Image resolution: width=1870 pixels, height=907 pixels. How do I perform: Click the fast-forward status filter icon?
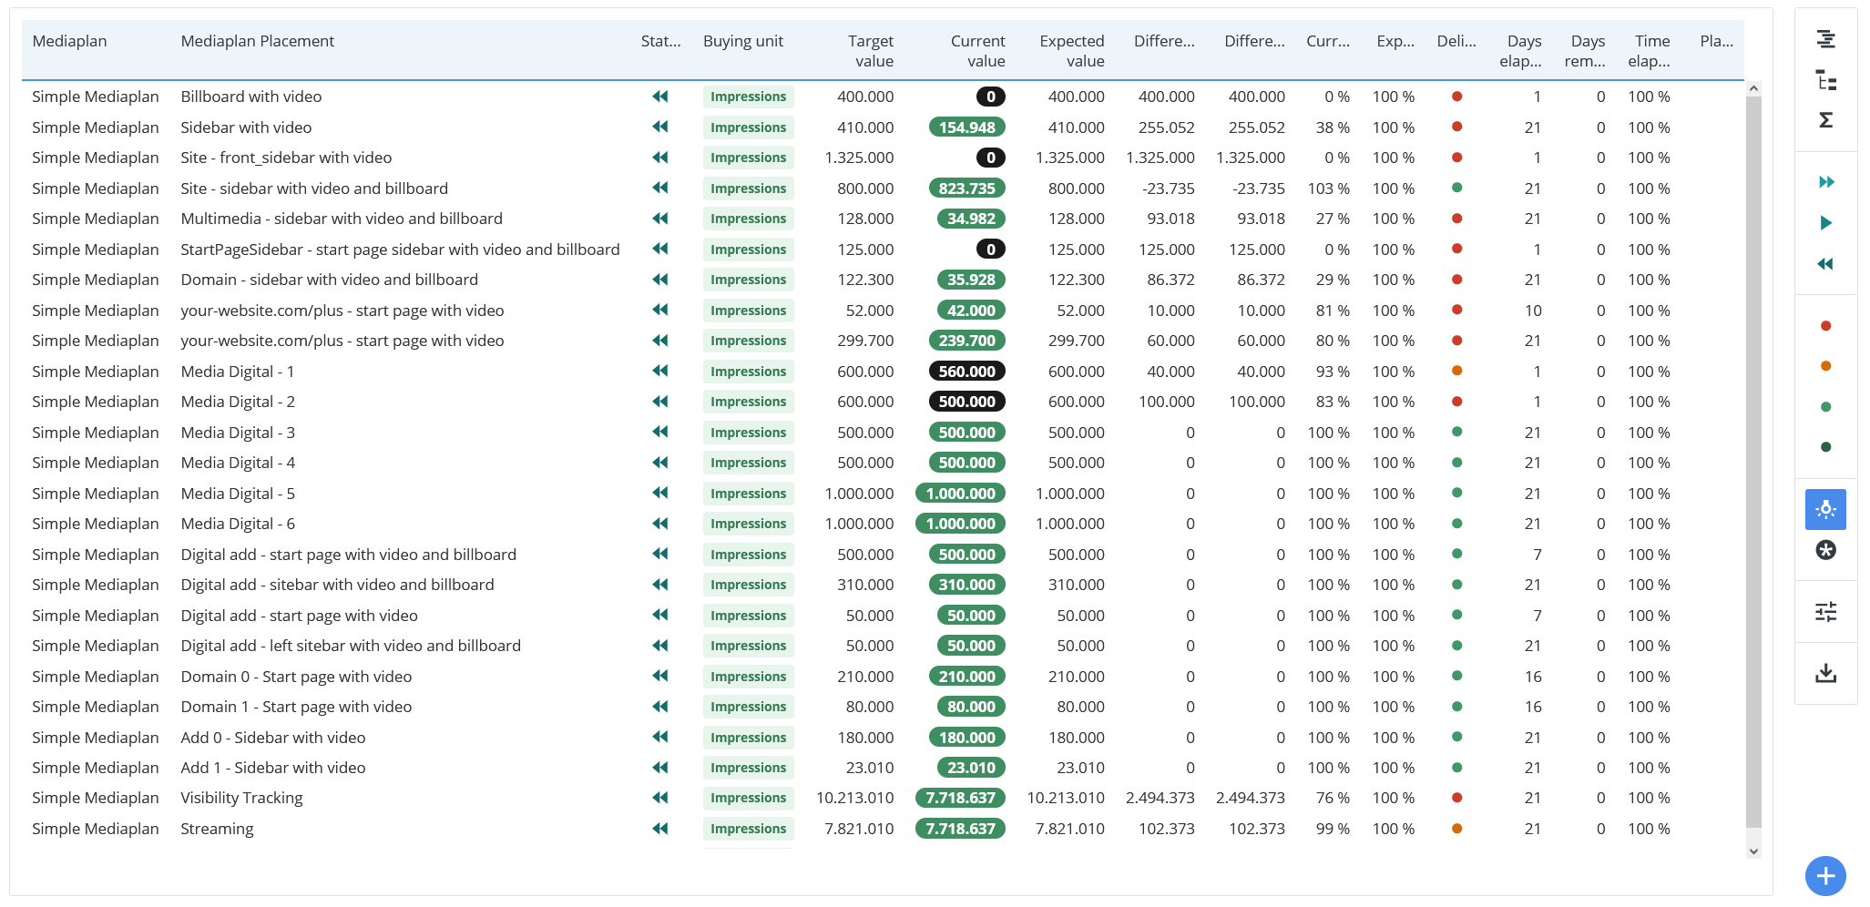1825,182
